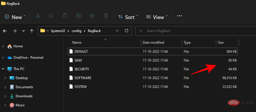Open OneDrive - Personal in navigation pane
256x112 pixels.
(x=28, y=58)
